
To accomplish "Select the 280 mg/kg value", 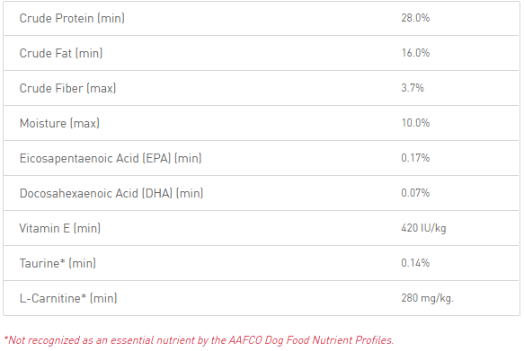I will [x=428, y=298].
